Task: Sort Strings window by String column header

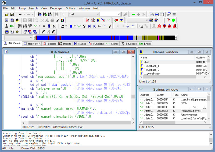Action: (x=193, y=95)
